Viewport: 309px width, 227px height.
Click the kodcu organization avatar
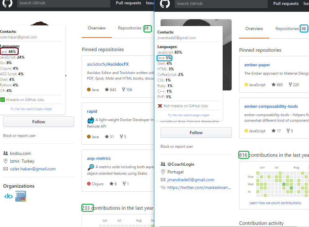click(x=8, y=196)
